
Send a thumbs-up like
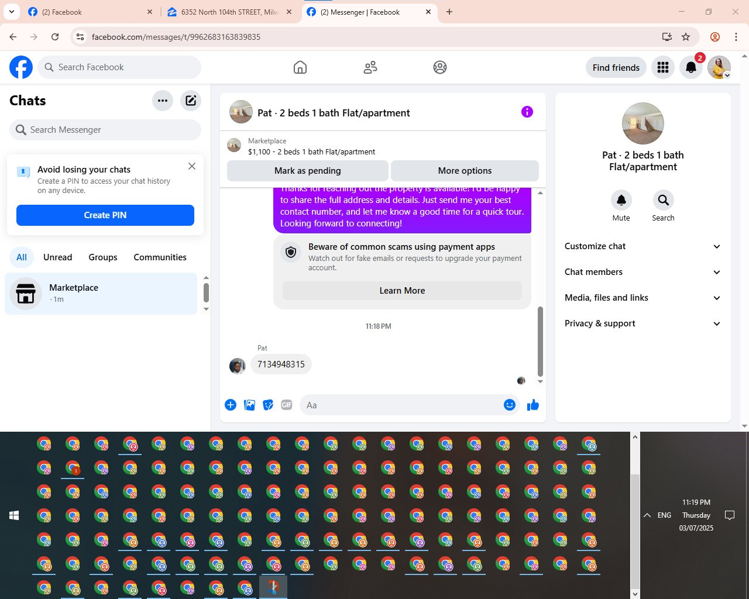[533, 405]
